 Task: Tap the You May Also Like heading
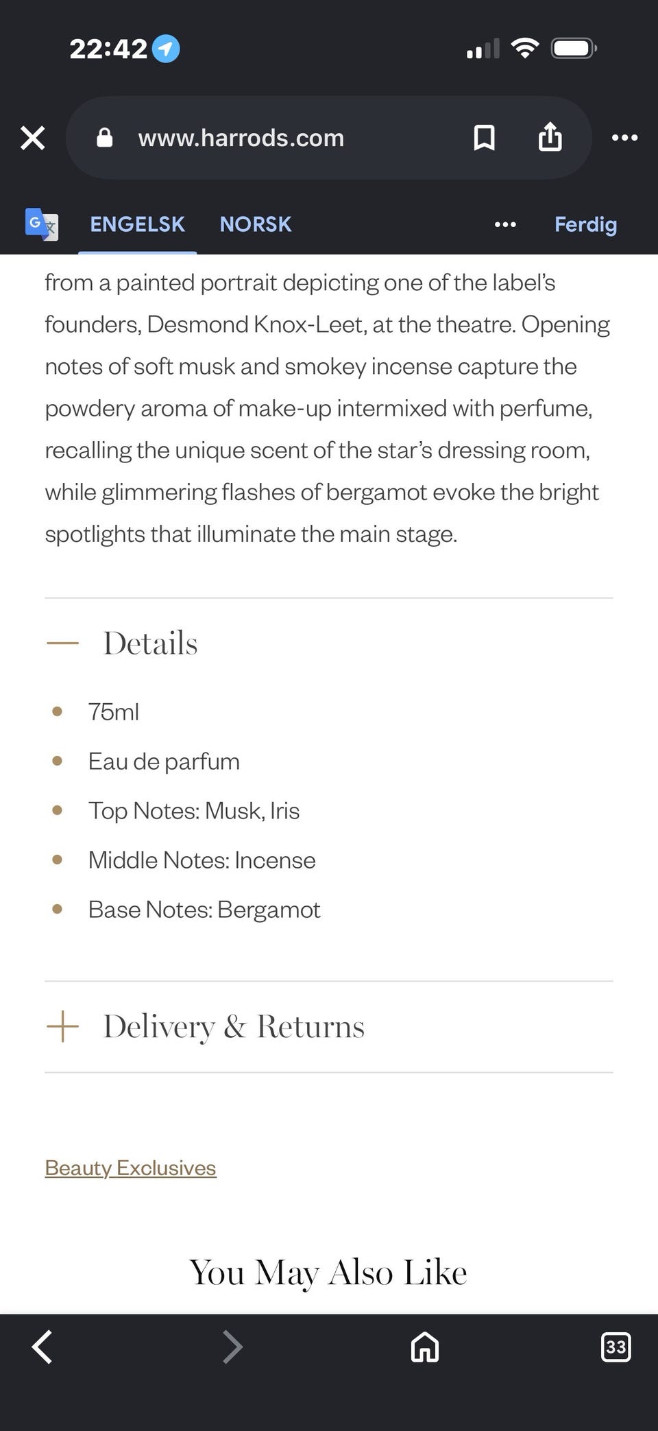tap(328, 1273)
